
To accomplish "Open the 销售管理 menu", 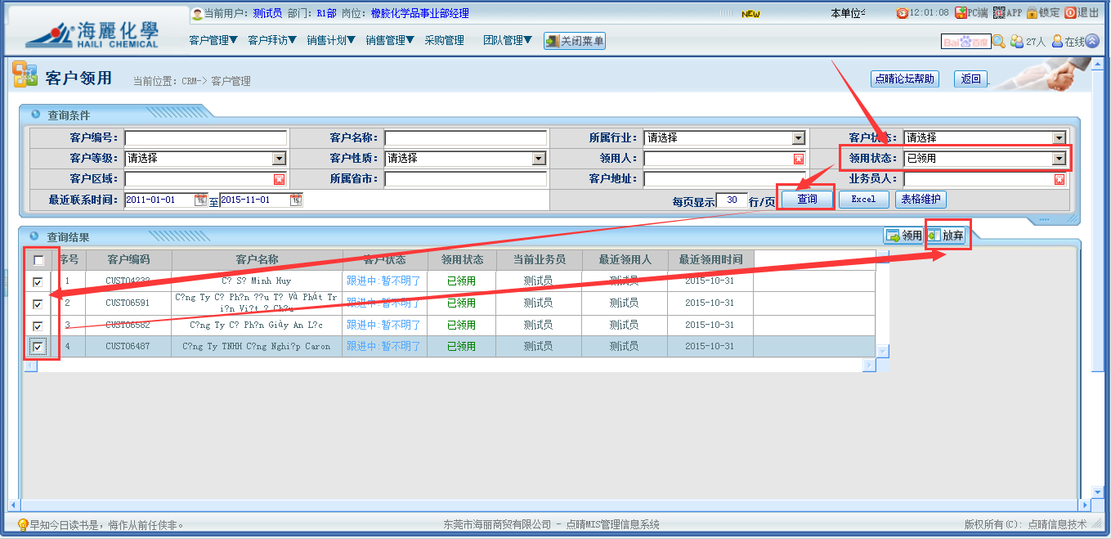I will (389, 40).
